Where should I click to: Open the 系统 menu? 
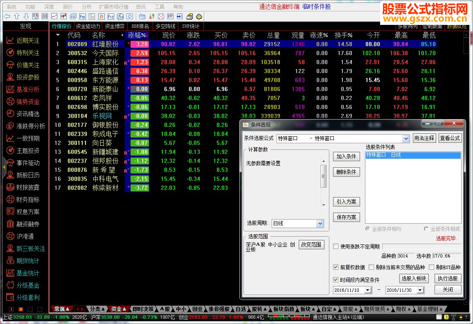pos(11,7)
